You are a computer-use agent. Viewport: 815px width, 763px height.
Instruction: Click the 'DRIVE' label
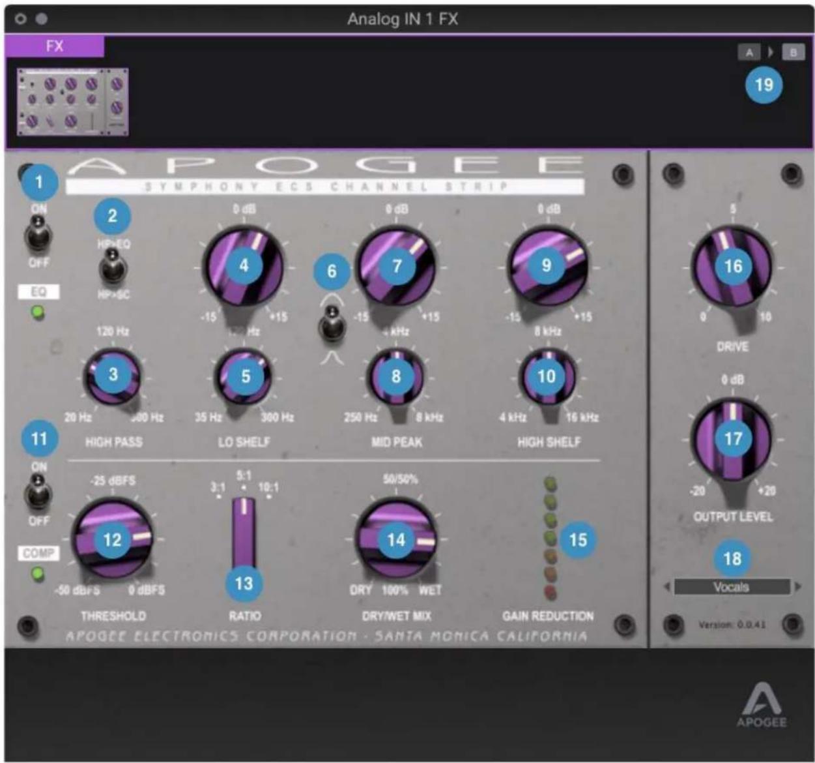pyautogui.click(x=732, y=347)
